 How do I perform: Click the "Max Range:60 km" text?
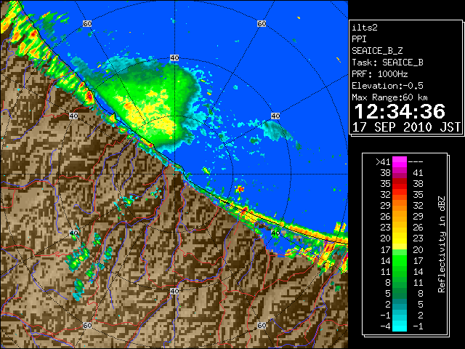389,97
